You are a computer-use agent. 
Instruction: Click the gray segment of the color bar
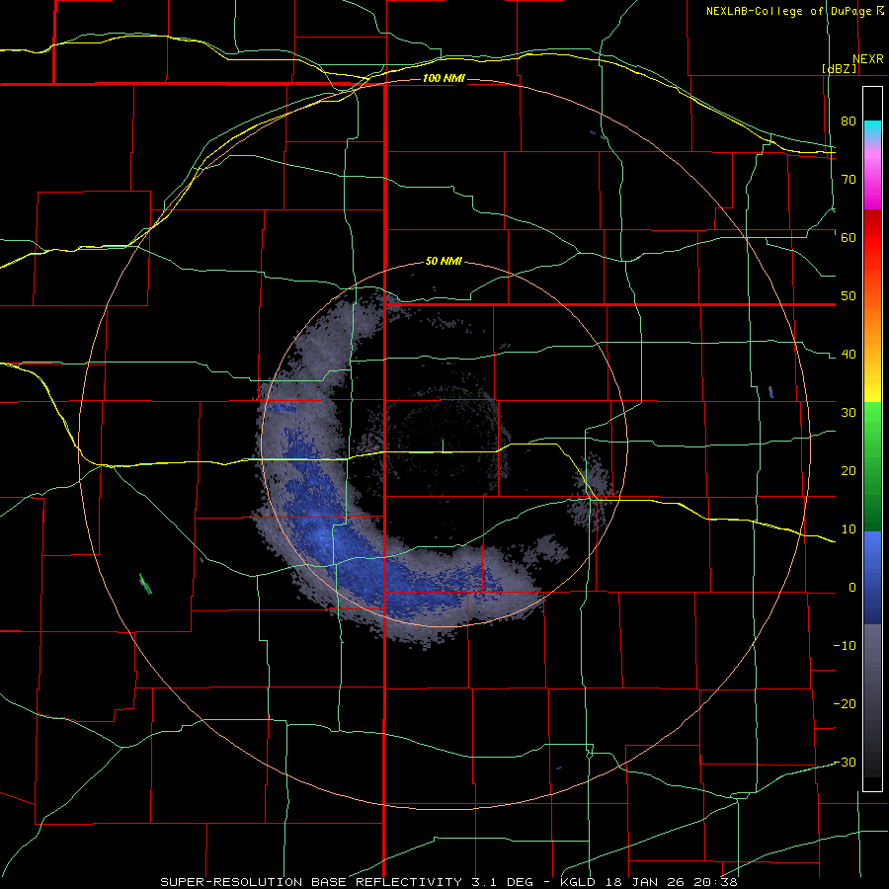click(x=872, y=700)
